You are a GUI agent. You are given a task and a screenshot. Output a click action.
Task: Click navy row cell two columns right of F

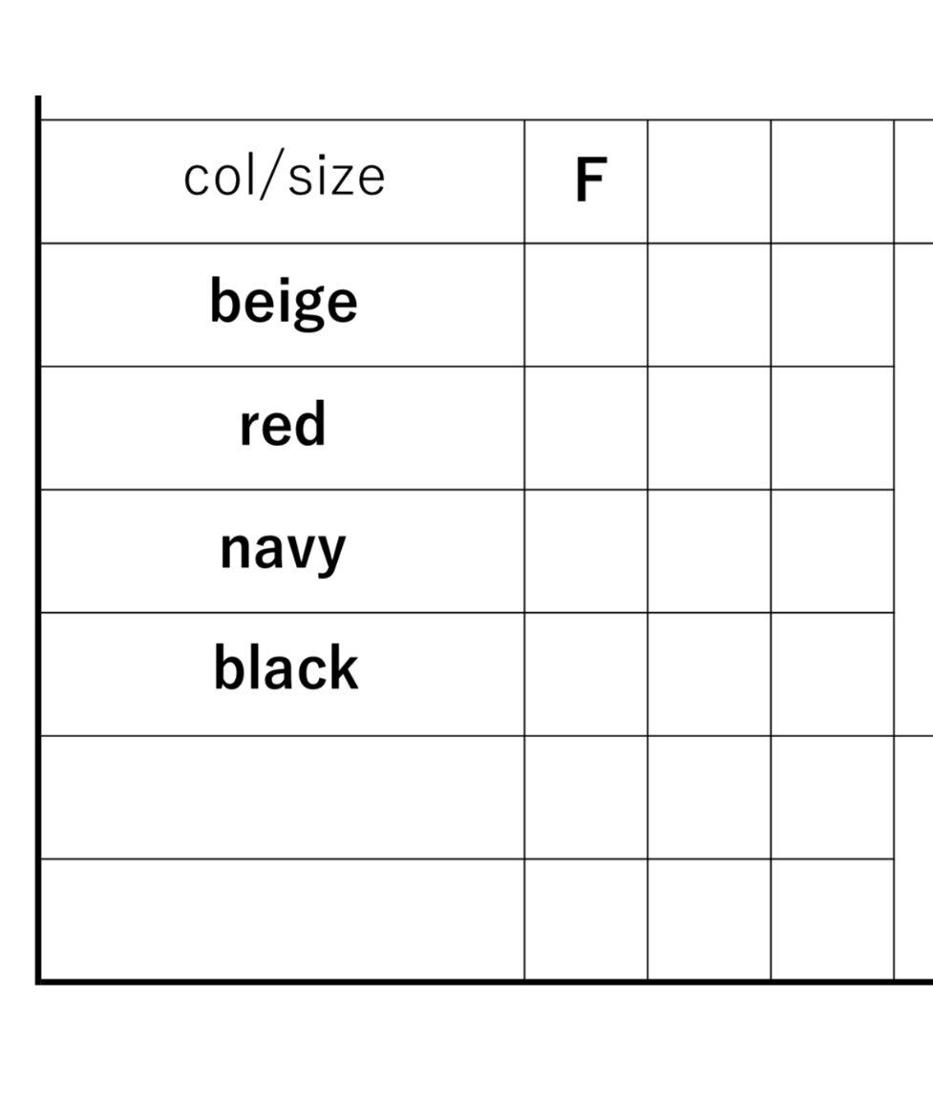[832, 551]
